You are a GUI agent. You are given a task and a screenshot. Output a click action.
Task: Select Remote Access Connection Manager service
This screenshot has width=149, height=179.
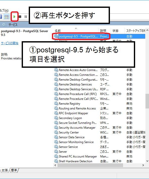coord(100,75)
